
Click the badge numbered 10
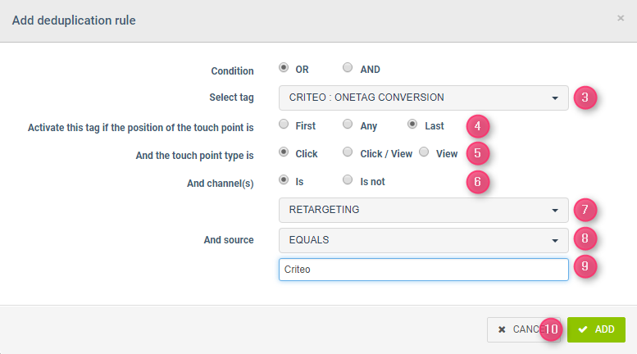coord(551,329)
